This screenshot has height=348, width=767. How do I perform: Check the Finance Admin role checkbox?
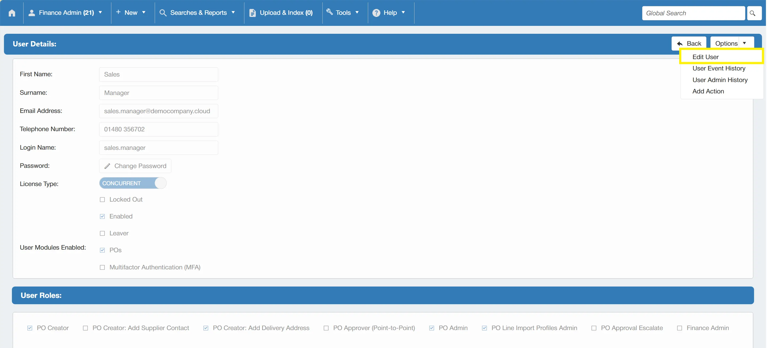pos(680,328)
